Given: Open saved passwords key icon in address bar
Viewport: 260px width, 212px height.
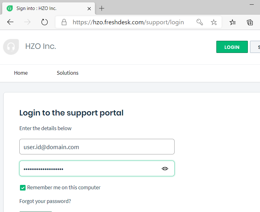Looking at the screenshot, I should [x=200, y=22].
